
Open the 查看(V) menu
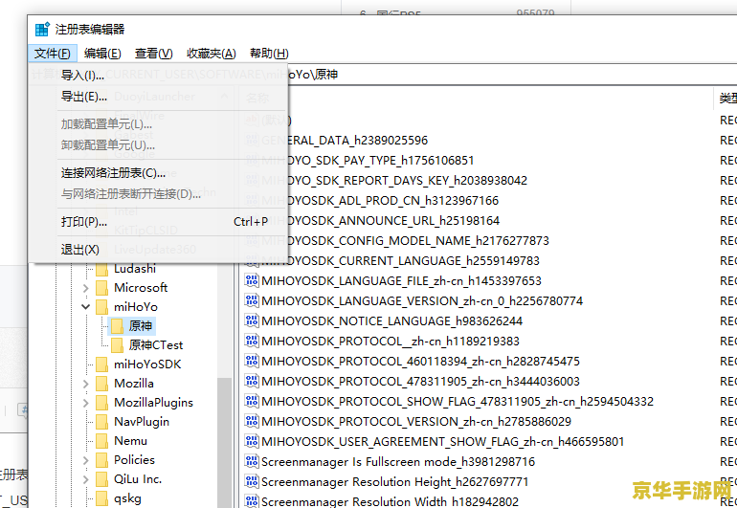[x=153, y=54]
